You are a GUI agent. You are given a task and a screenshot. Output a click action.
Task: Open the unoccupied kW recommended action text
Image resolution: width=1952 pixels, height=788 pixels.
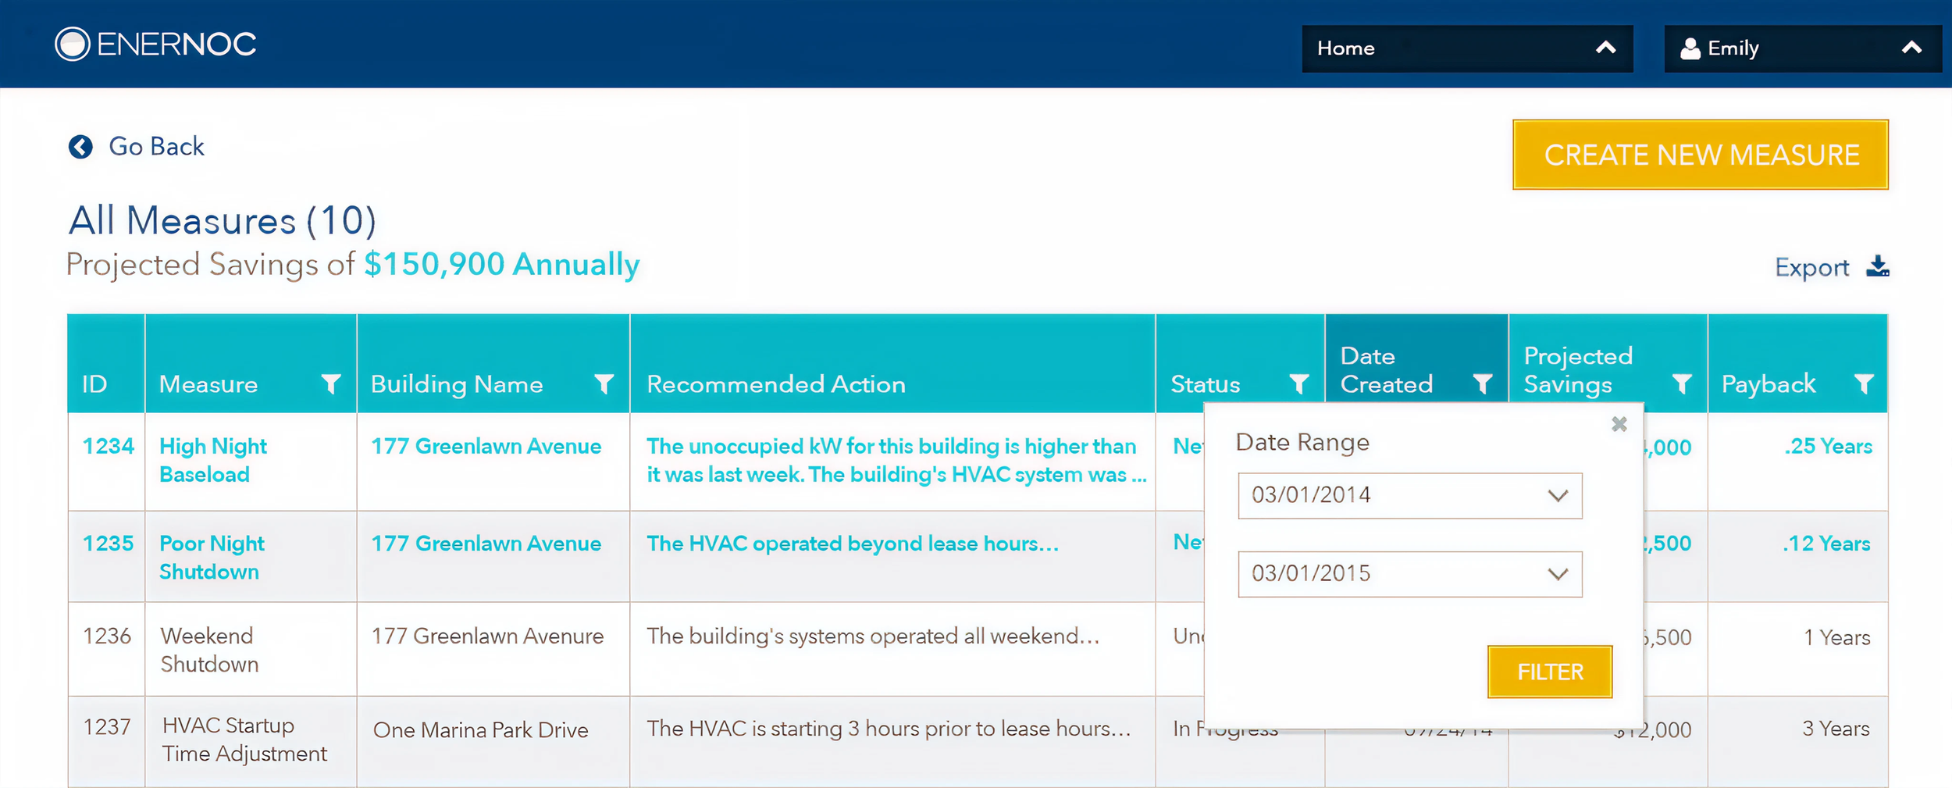click(896, 460)
